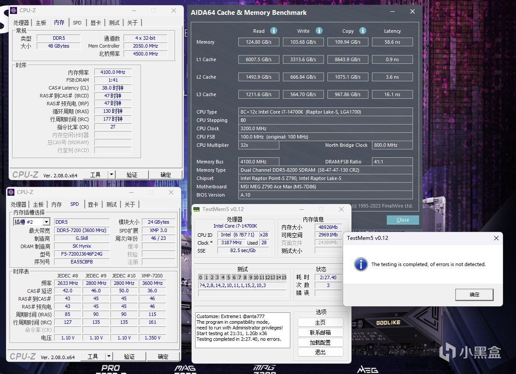Switch to 处理器 tab in lower CPU-Z window
The image size is (516, 374).
(18, 204)
